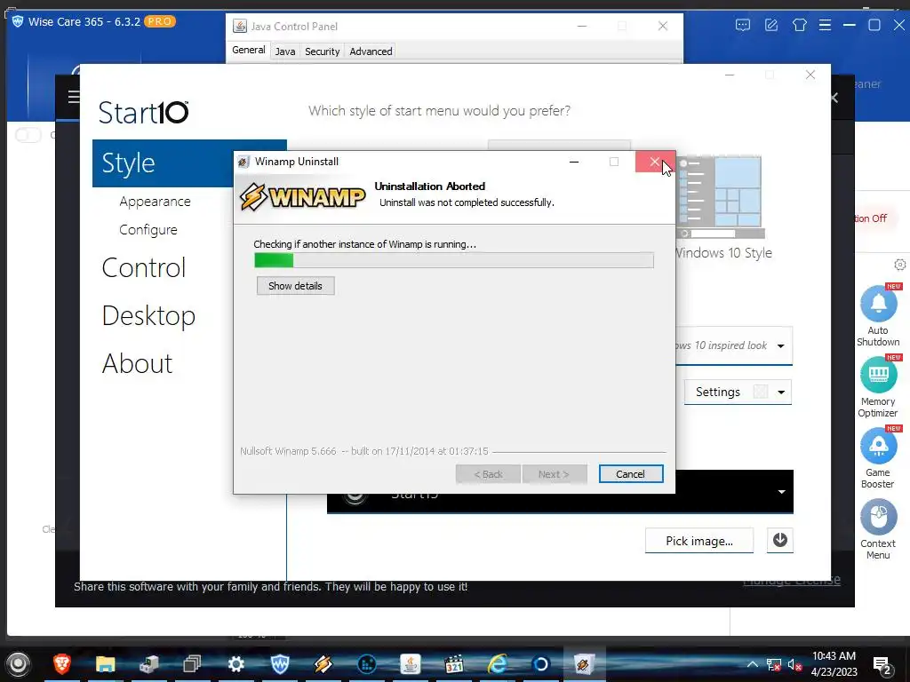This screenshot has width=910, height=682.
Task: Open the Wise Care 365 skin shirt icon
Action: tap(799, 25)
